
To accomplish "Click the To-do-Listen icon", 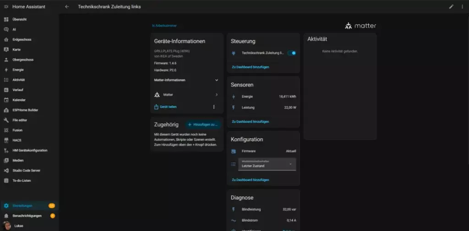I will coord(6,181).
